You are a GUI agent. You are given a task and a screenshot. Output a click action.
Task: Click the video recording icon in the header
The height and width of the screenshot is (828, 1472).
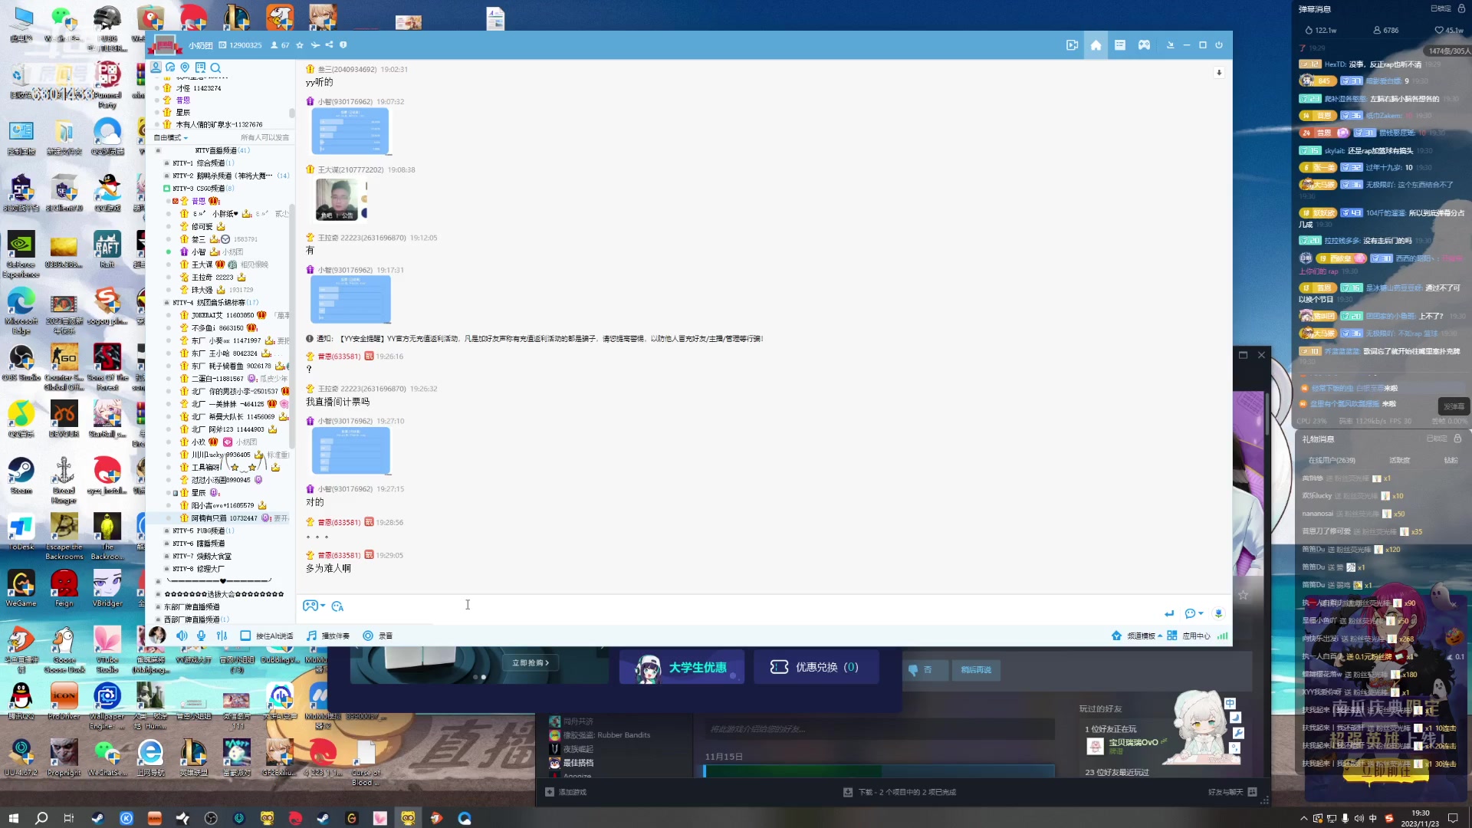click(x=1072, y=45)
